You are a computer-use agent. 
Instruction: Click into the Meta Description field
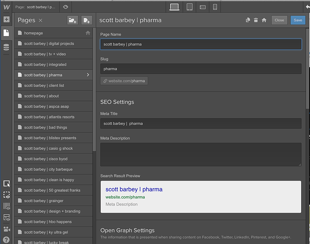coord(200,154)
